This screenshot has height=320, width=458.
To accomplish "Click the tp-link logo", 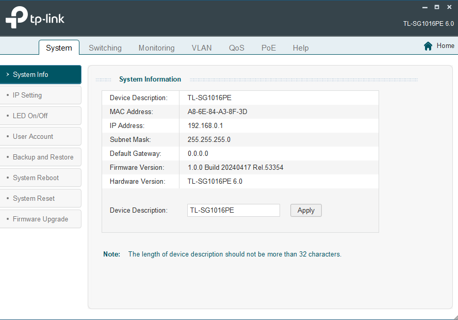I will click(x=35, y=17).
